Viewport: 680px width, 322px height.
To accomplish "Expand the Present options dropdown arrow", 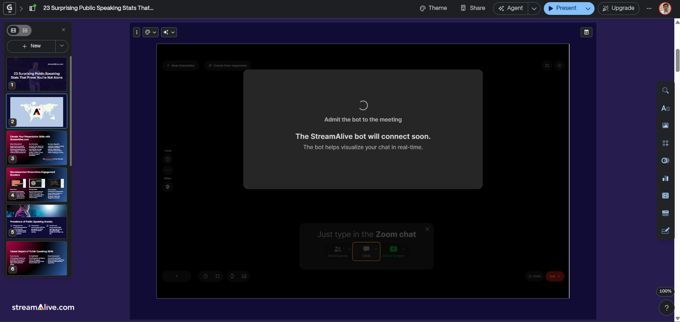I will [588, 8].
